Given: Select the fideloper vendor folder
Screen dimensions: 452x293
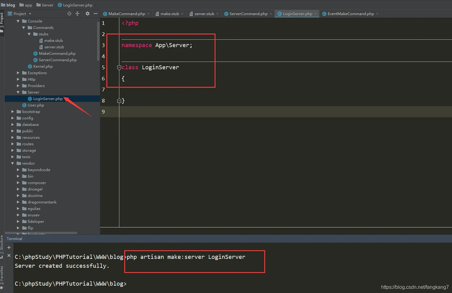Looking at the screenshot, I should (33, 221).
